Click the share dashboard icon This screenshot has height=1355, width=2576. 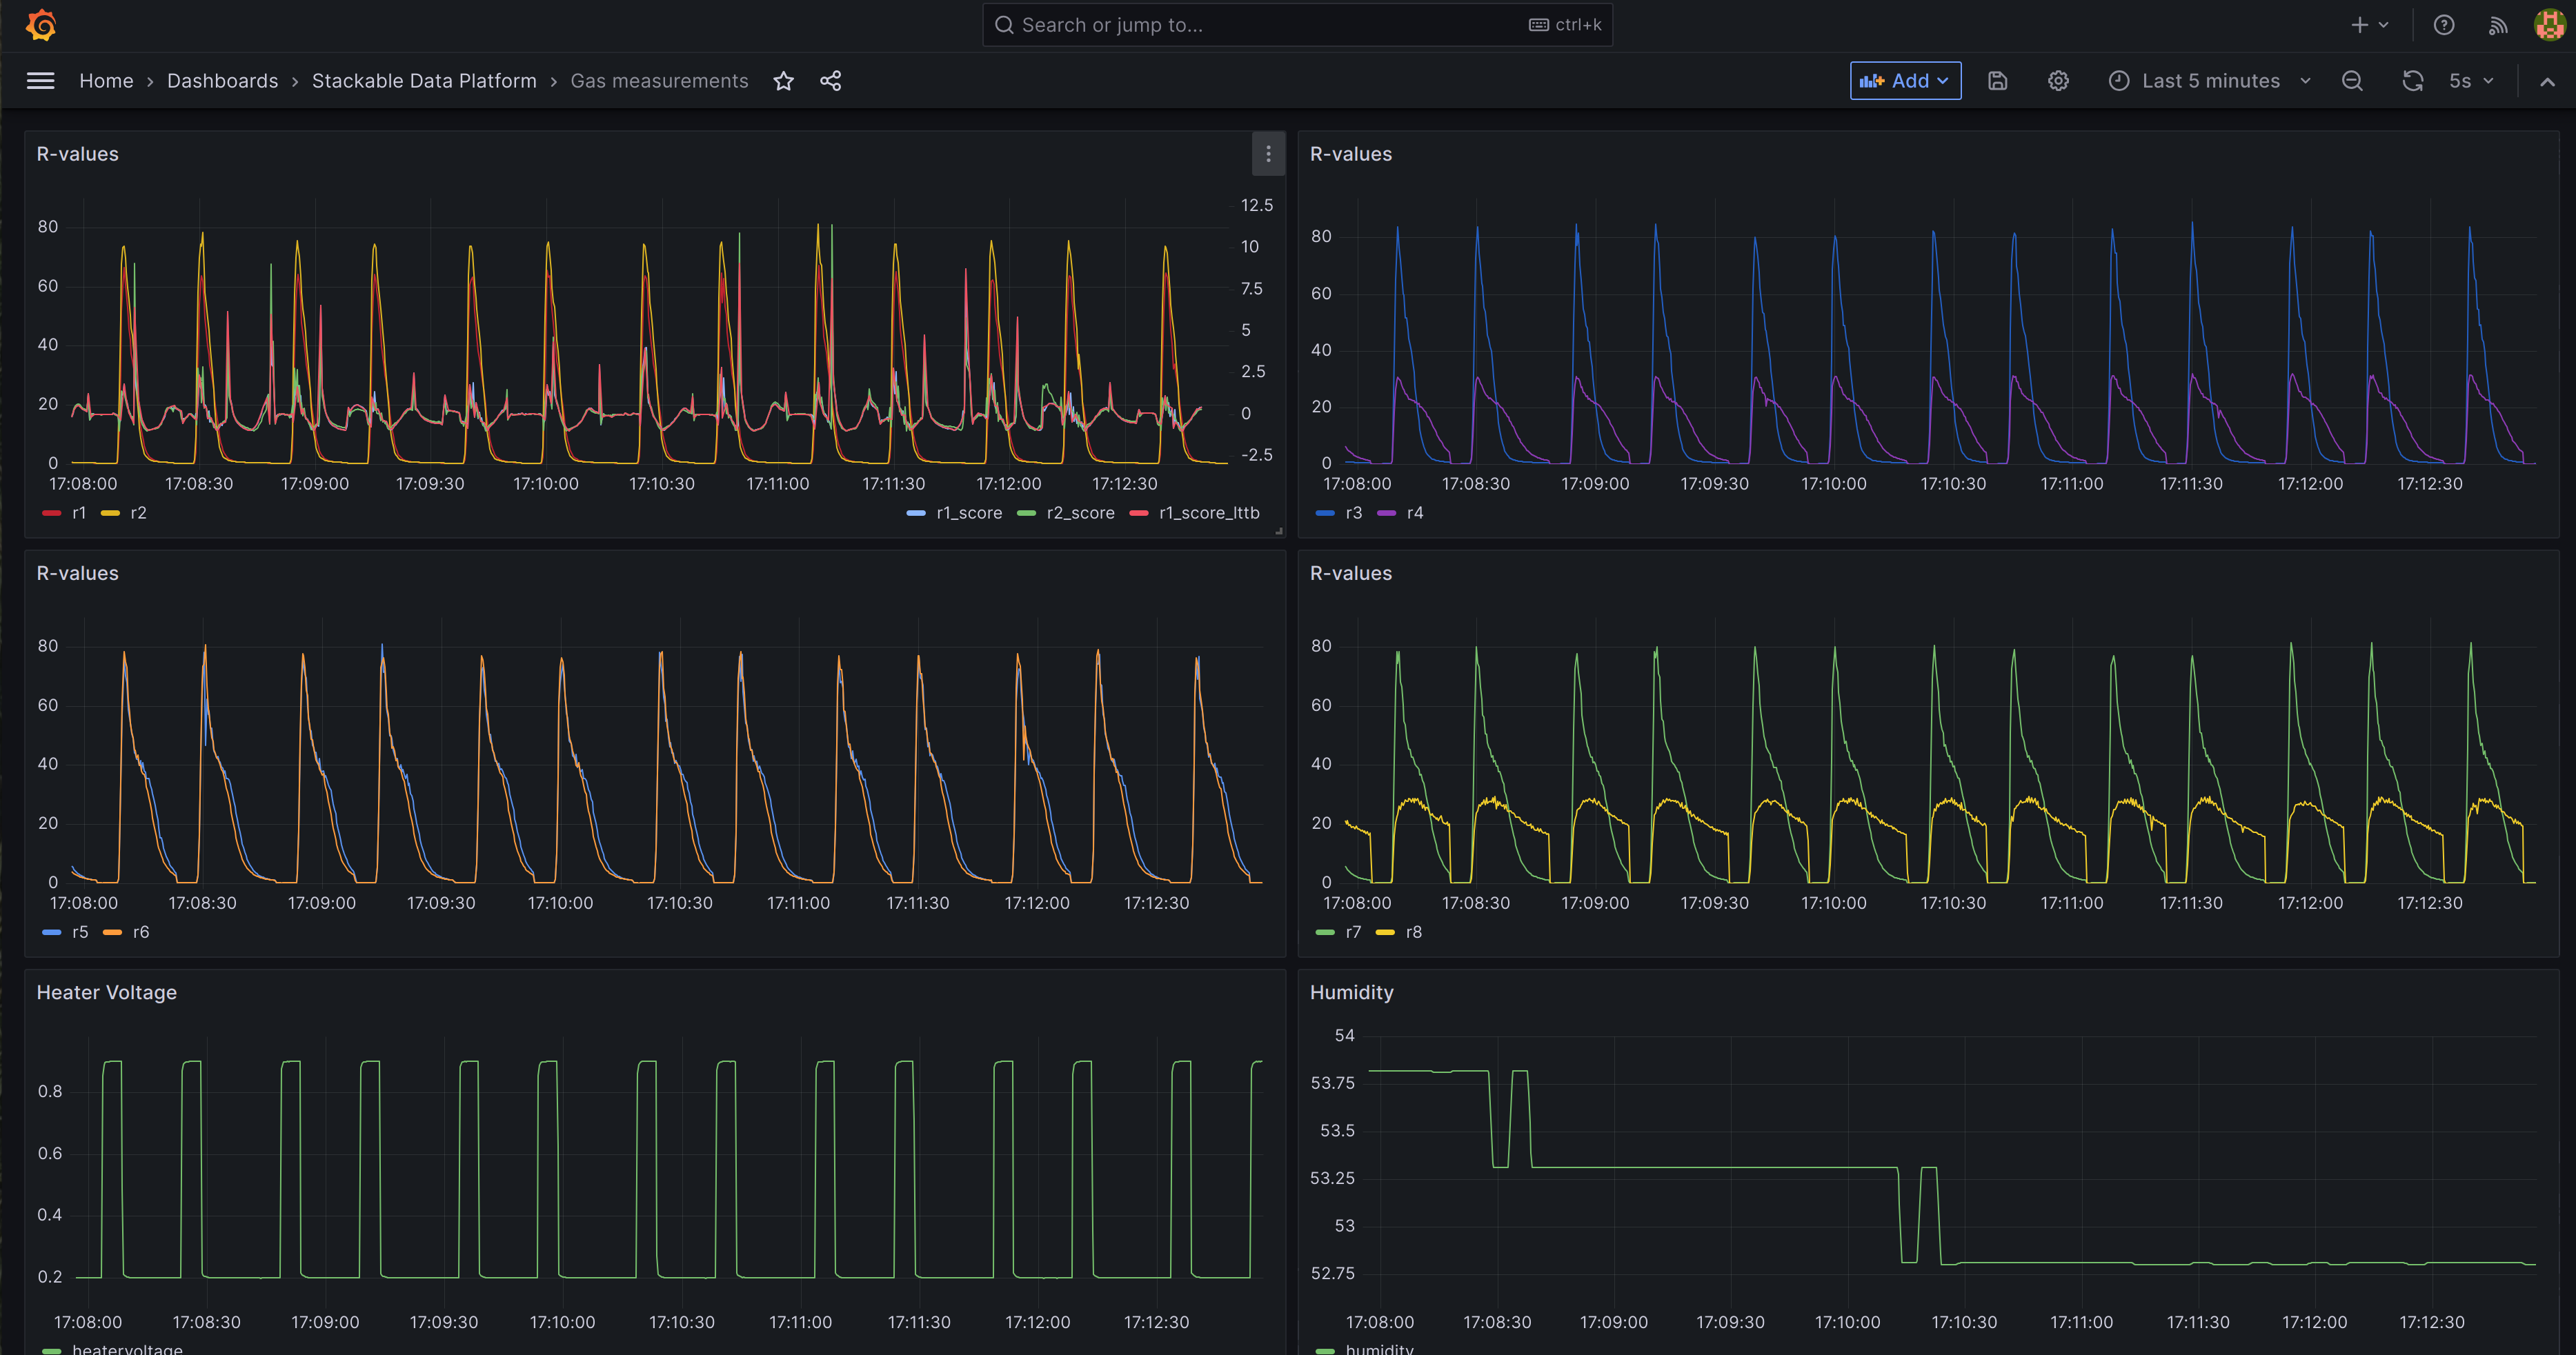pyautogui.click(x=830, y=81)
